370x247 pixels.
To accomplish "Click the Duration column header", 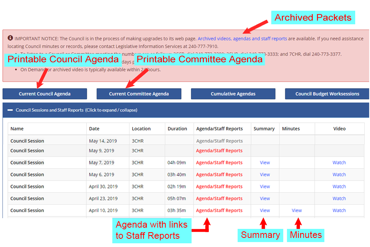I will pos(177,128).
